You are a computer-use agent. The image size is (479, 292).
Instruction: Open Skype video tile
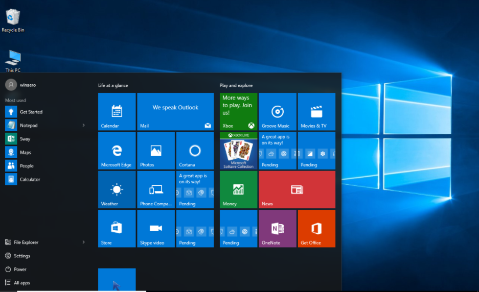(x=156, y=229)
